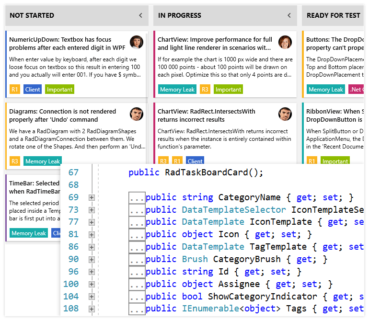This screenshot has width=369, height=321.
Task: Click Important tag on RibbonView card
Action: [335, 160]
